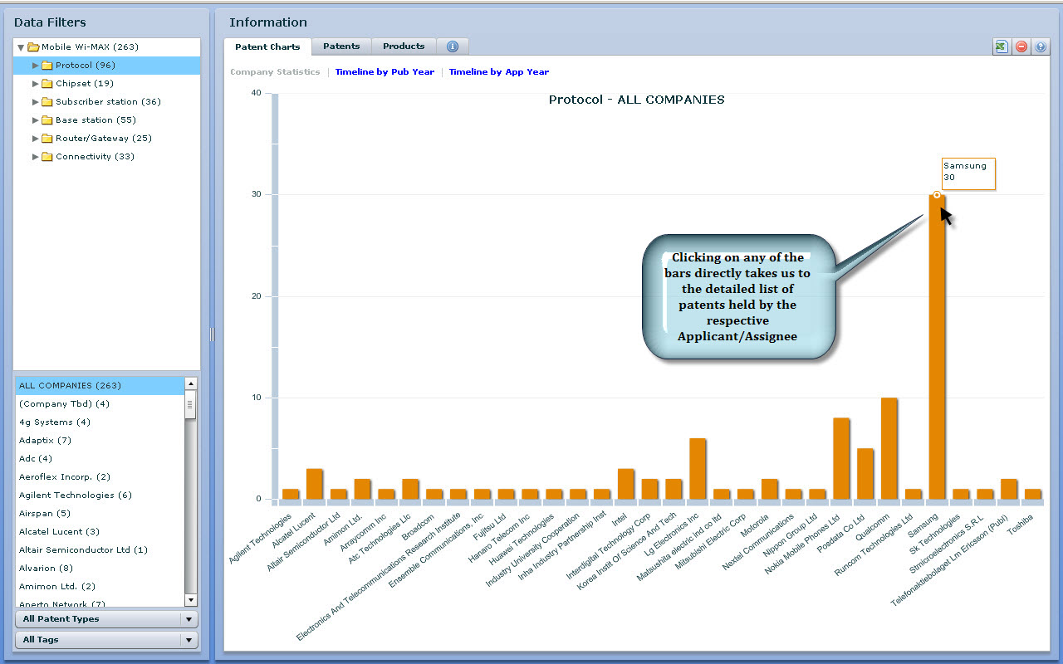Collapse the Mobile Wi-MAX root node
Screen dimensions: 1063x664
pyautogui.click(x=21, y=47)
